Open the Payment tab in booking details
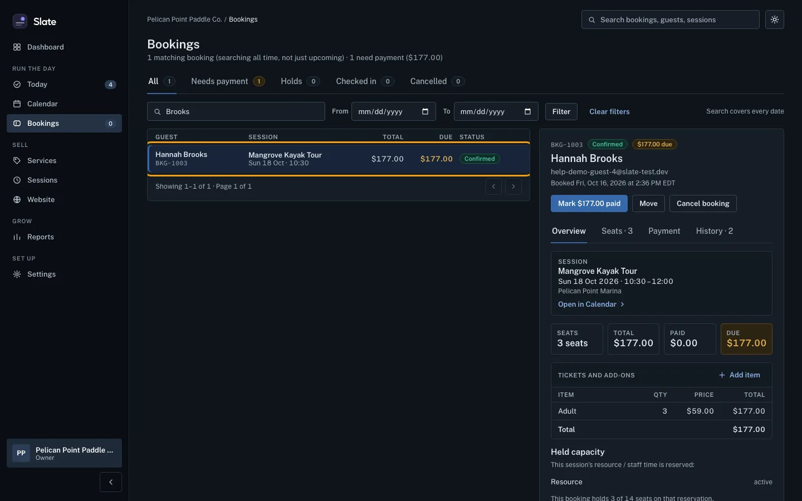The height and width of the screenshot is (501, 802). 664,231
